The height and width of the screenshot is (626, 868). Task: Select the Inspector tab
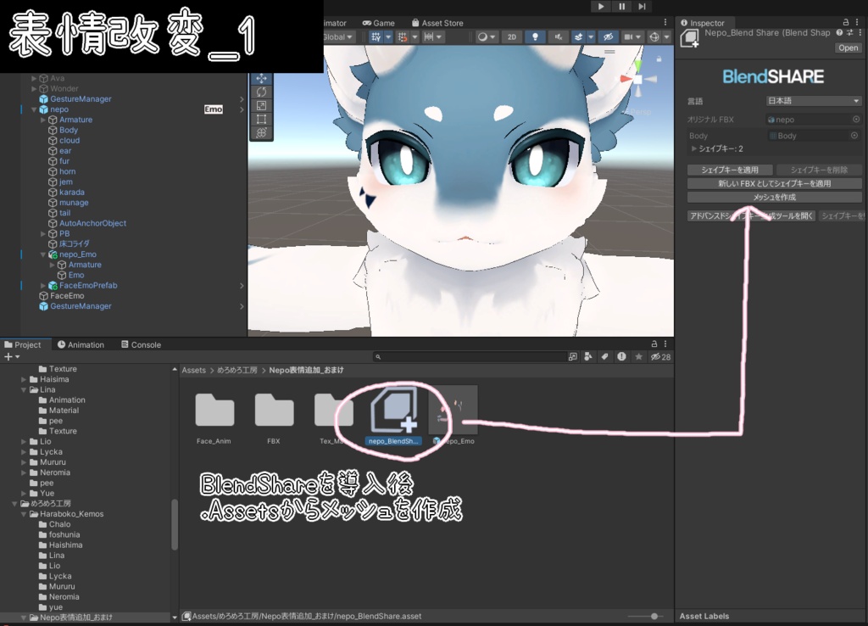(x=703, y=23)
